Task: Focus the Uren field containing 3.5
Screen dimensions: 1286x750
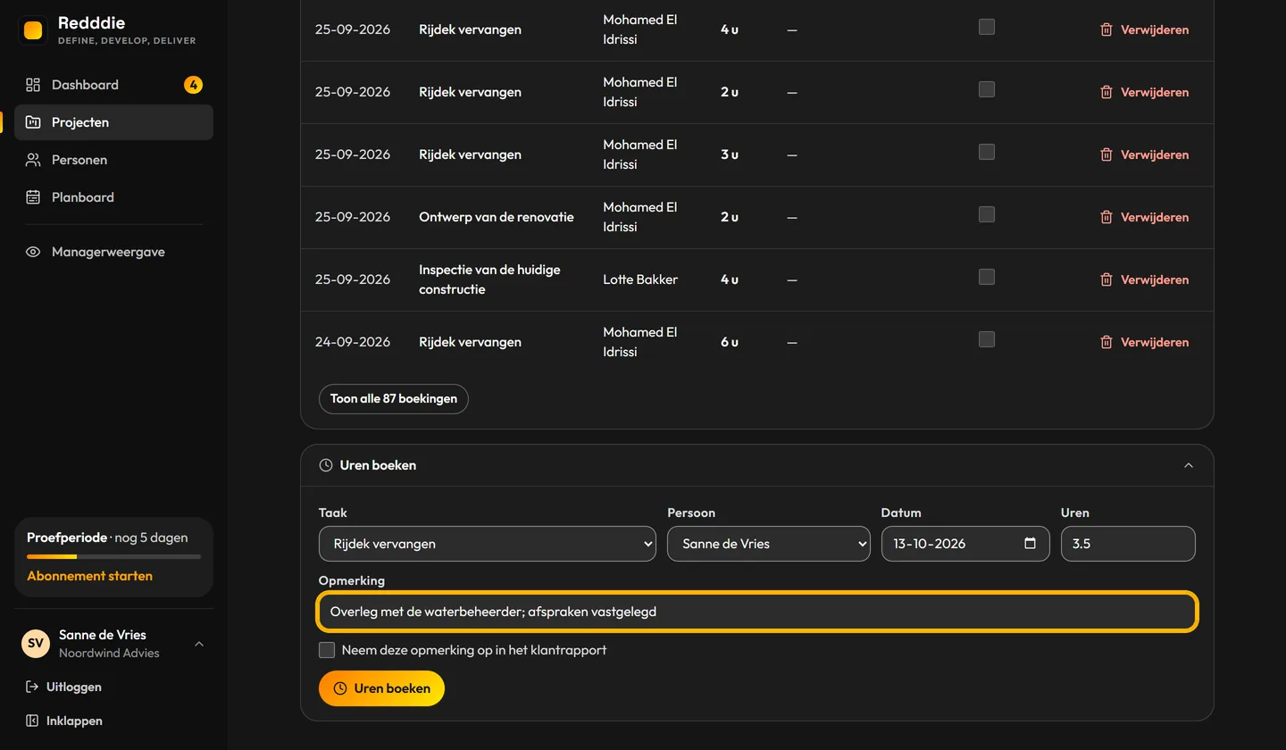Action: point(1128,544)
